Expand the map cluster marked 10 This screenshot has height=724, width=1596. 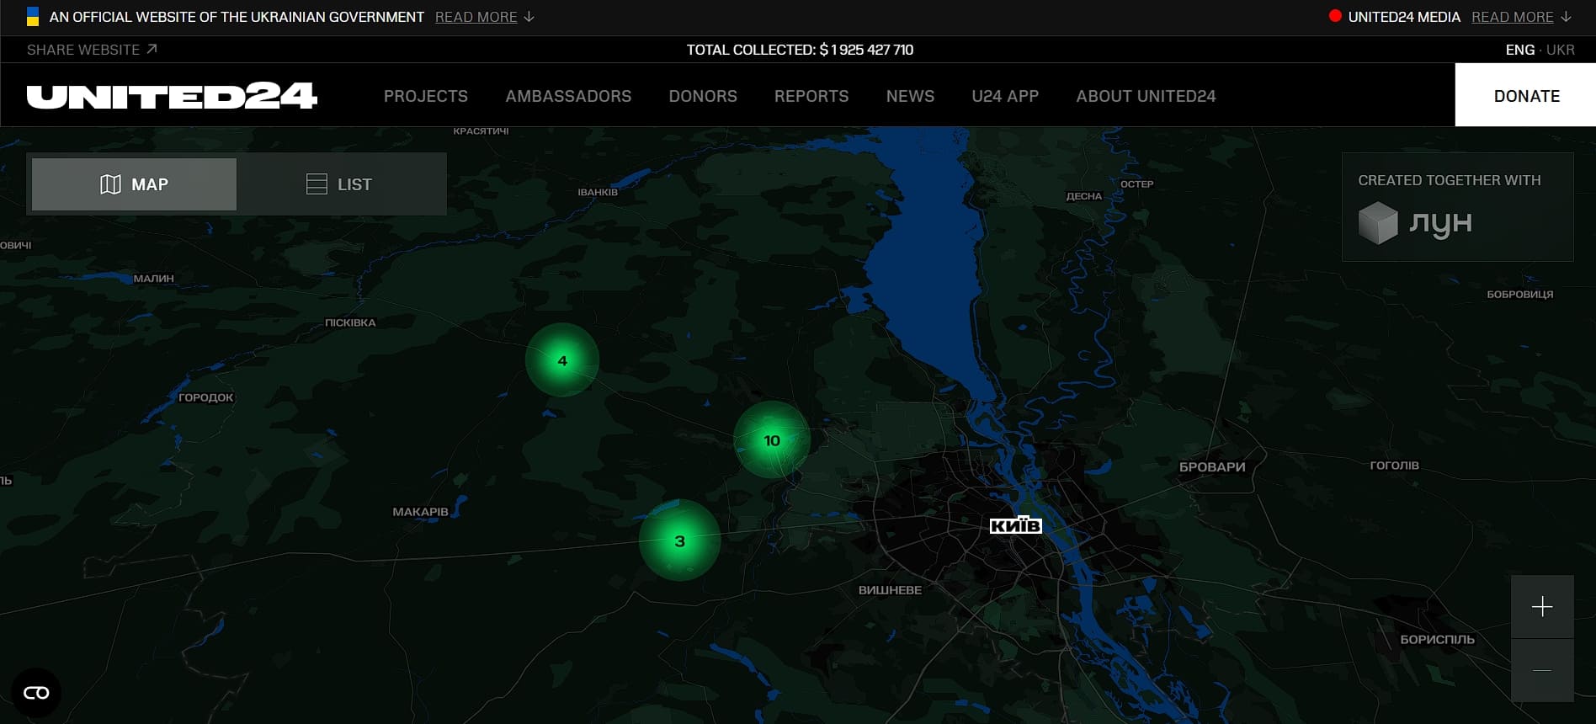pyautogui.click(x=771, y=440)
